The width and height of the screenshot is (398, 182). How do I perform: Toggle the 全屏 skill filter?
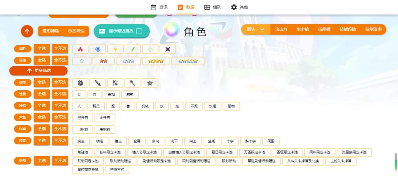point(137,141)
